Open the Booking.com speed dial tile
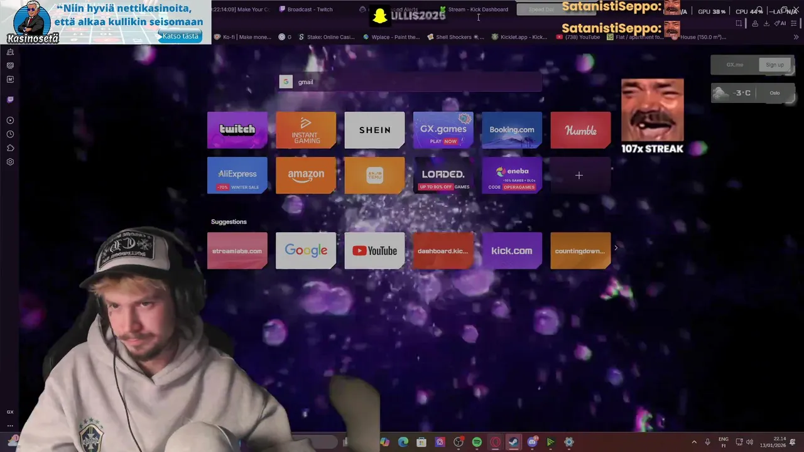This screenshot has height=452, width=804. coord(512,130)
